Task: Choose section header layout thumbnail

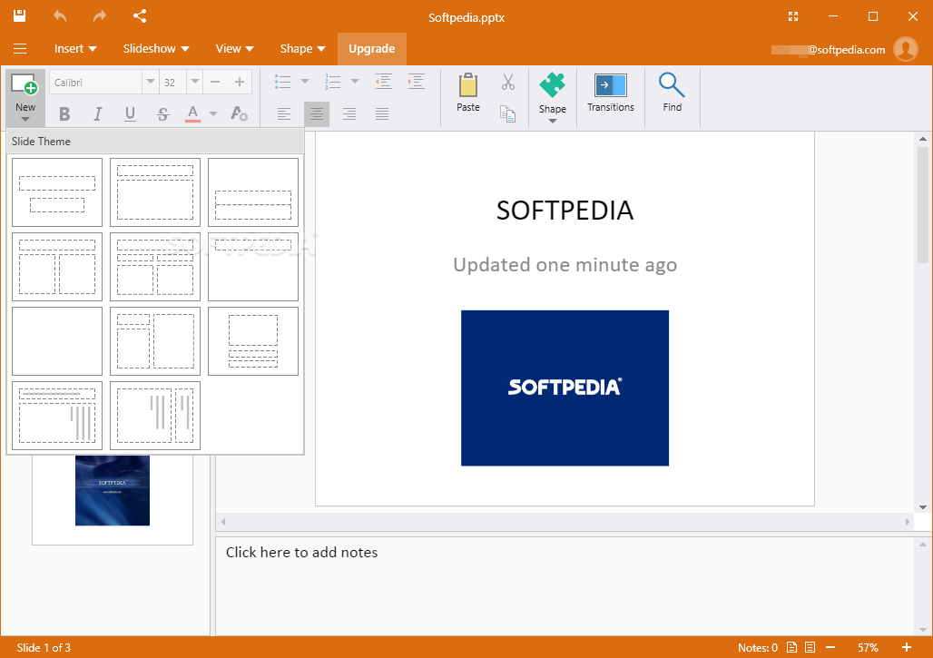Action: point(253,192)
